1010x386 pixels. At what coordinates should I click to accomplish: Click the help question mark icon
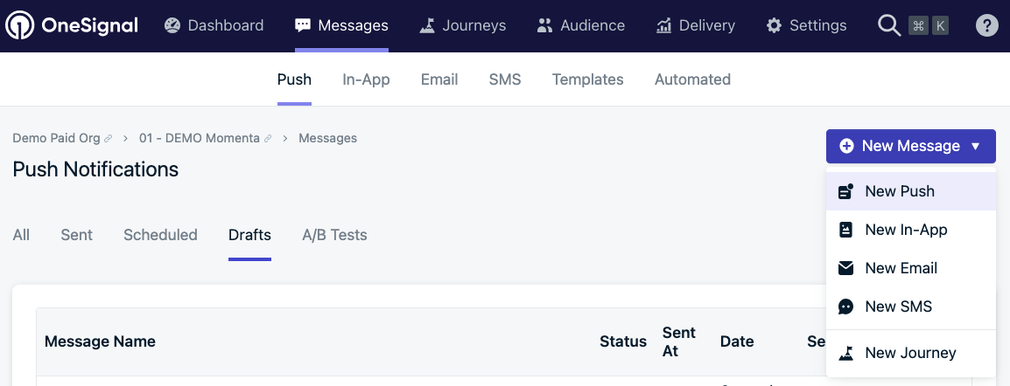click(987, 26)
